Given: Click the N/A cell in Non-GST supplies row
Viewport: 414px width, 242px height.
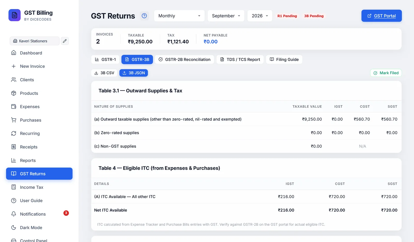Looking at the screenshot, I should point(363,146).
